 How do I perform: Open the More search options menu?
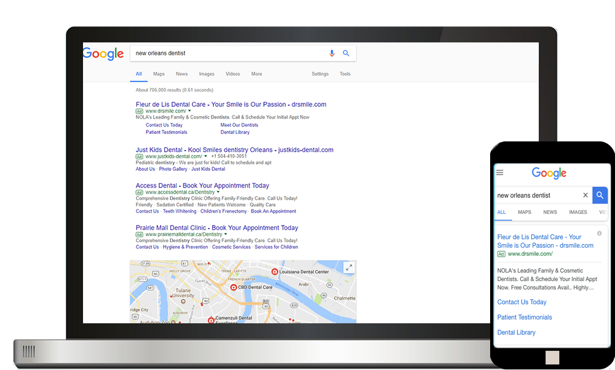(x=256, y=74)
